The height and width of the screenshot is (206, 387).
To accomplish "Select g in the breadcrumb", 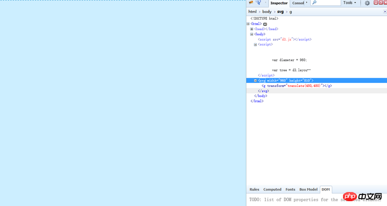I will (x=291, y=12).
